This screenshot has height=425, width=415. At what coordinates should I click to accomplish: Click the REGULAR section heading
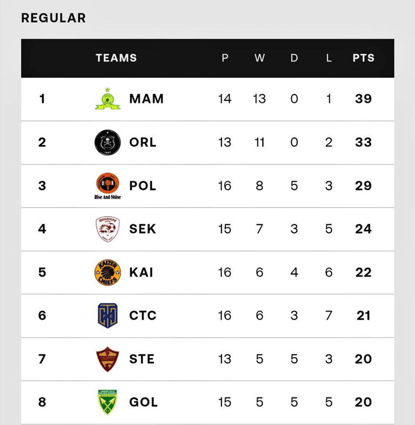53,18
